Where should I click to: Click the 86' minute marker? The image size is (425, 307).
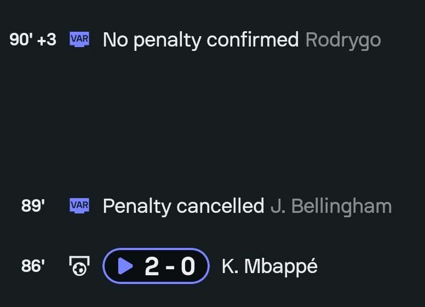pos(33,266)
